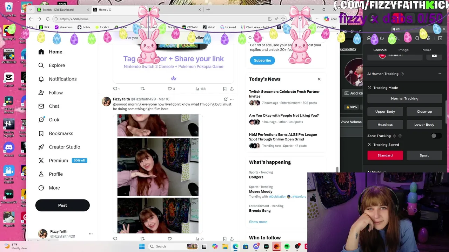Reload the browser page
Screen dimensions: 449x252
click(x=48, y=19)
